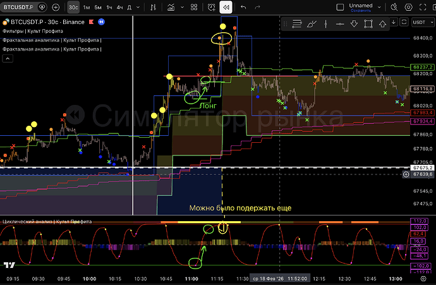436x285 pixels.
Task: Click the rewind replay button
Action: click(226, 8)
